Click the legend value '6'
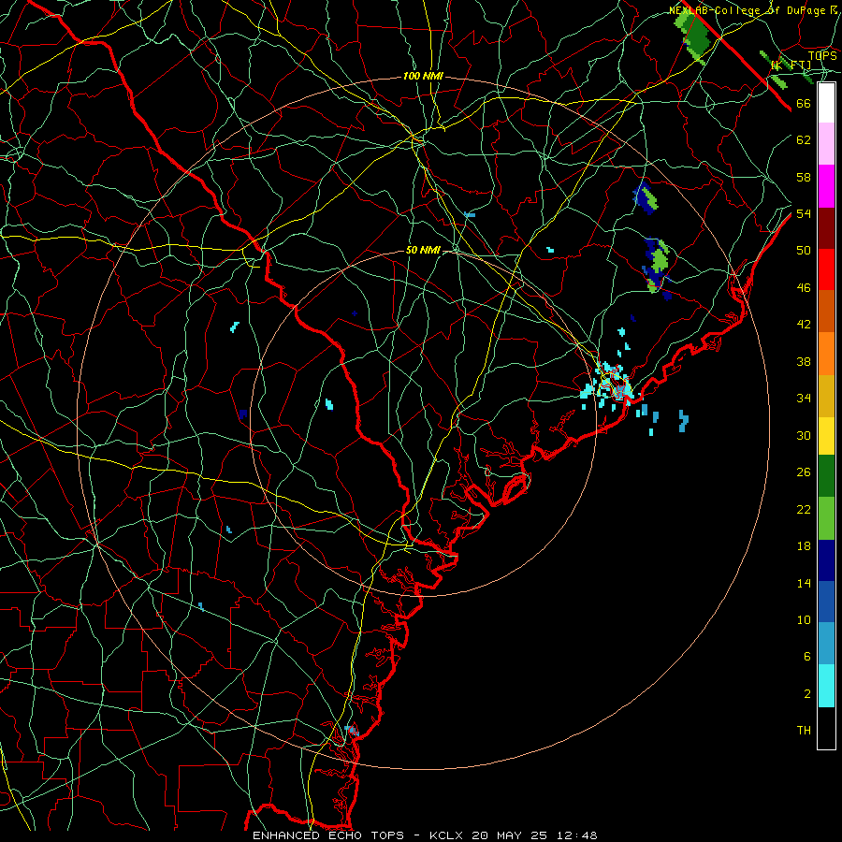The height and width of the screenshot is (842, 842). pyautogui.click(x=806, y=656)
